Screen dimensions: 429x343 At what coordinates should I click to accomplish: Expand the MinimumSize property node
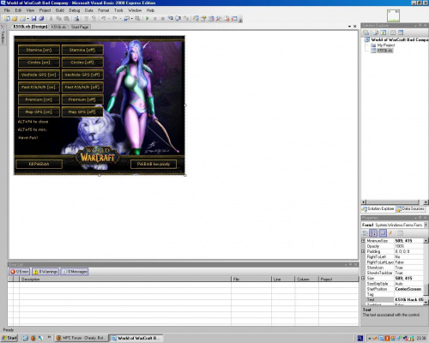point(363,241)
